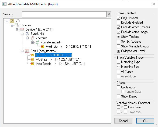This screenshot has width=158, height=127.
Task: Click the I/O root node icon
Action: click(12, 21)
